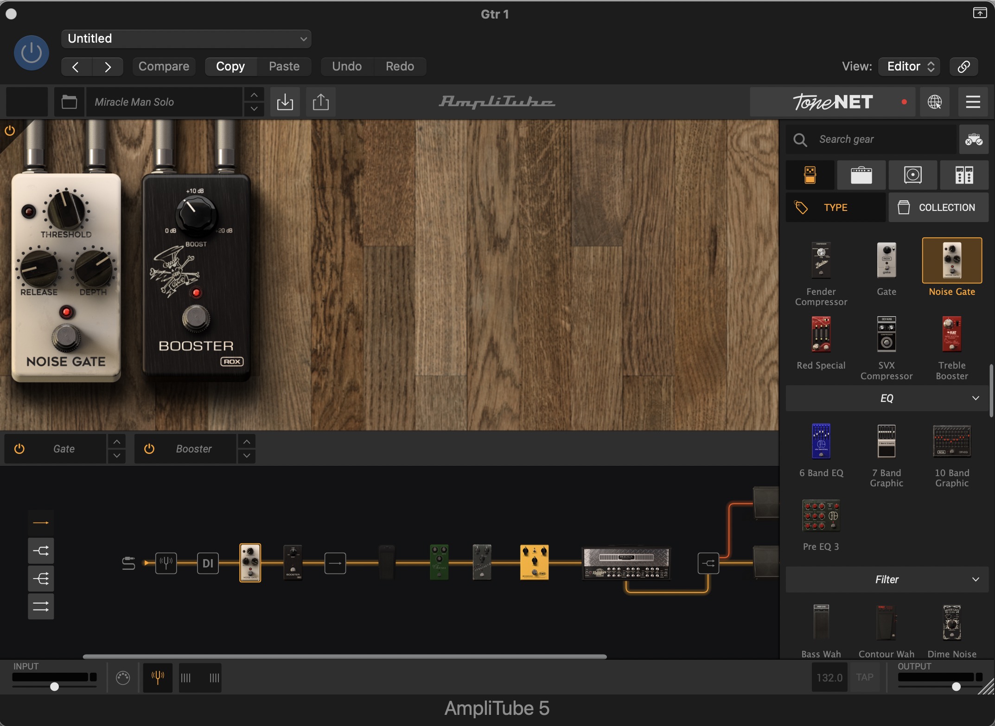Adjust the INPUT level slider

coord(54,687)
